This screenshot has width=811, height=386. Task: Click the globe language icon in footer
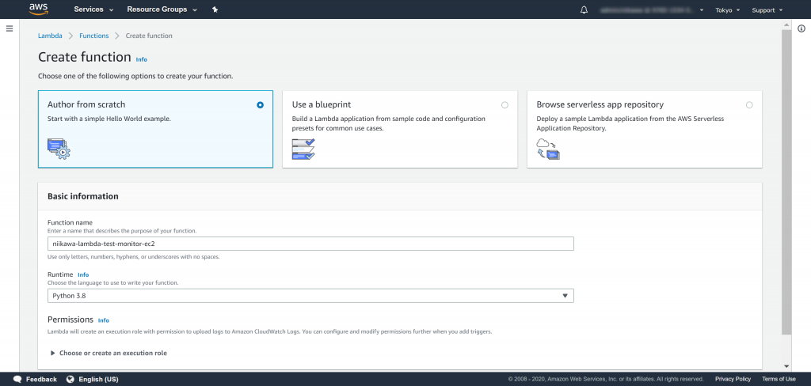(x=70, y=380)
